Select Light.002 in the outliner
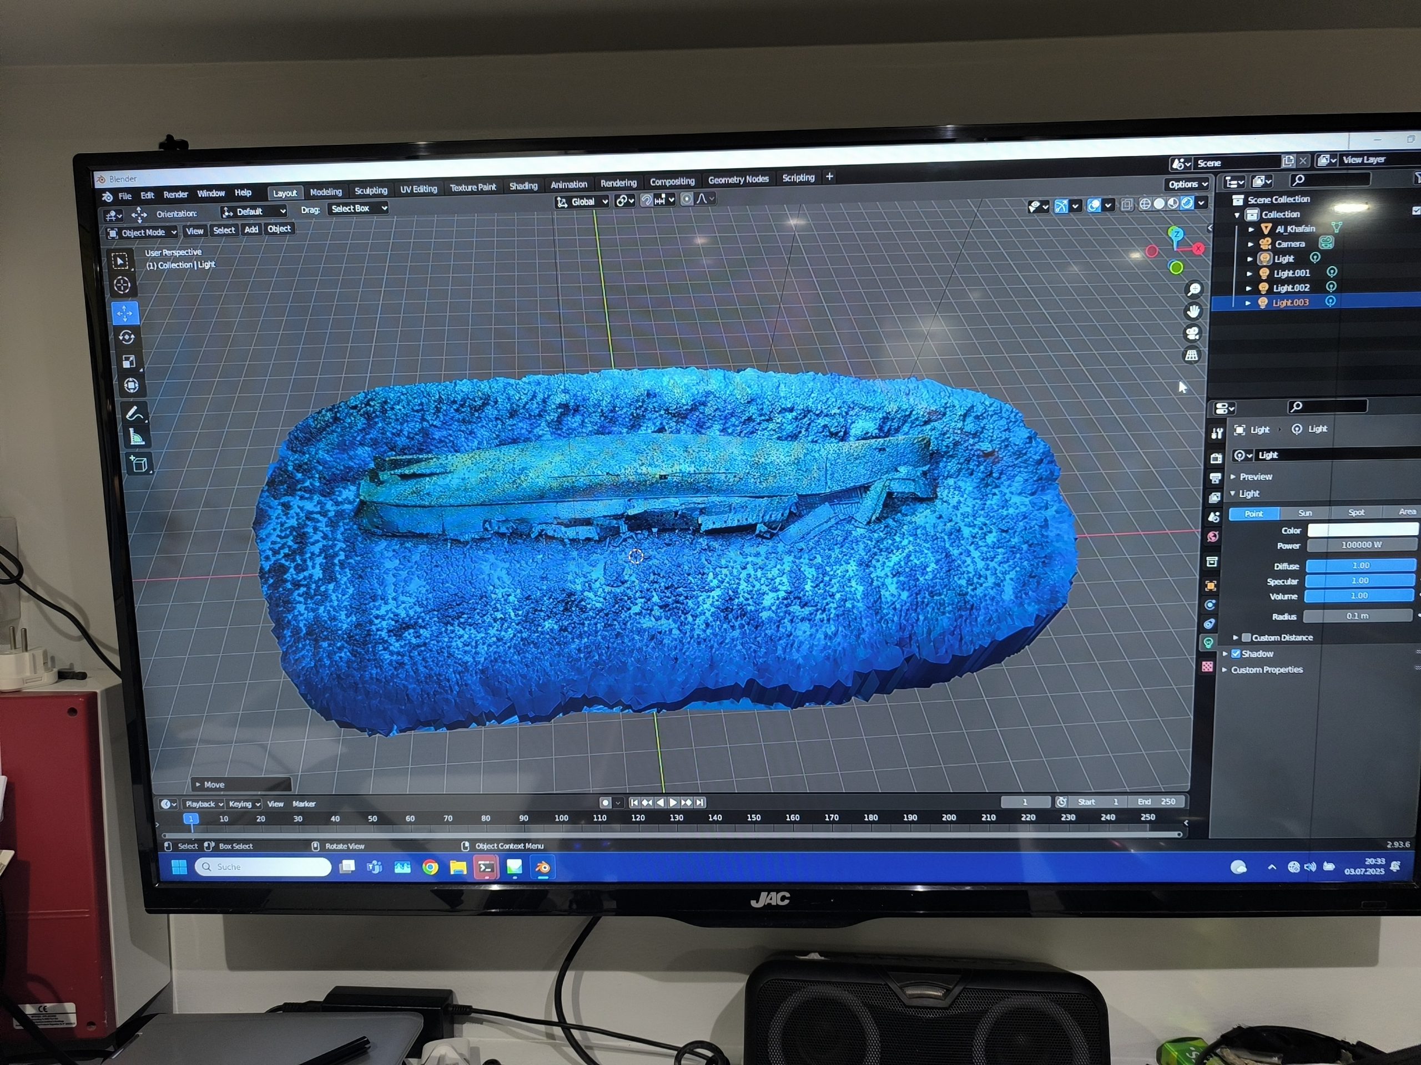The height and width of the screenshot is (1065, 1421). [x=1291, y=288]
